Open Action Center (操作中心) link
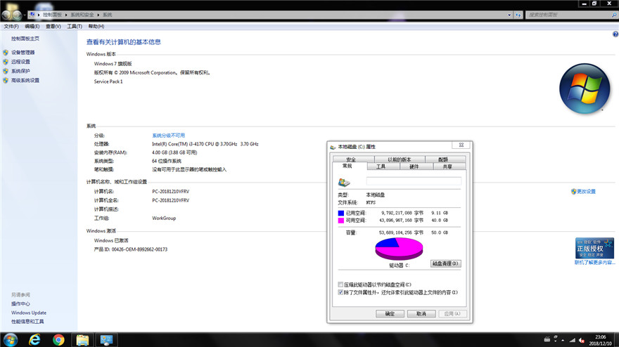Image resolution: width=619 pixels, height=347 pixels. [x=20, y=303]
